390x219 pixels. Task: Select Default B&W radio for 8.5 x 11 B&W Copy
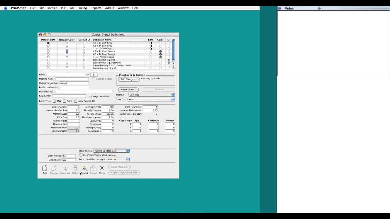(48, 43)
